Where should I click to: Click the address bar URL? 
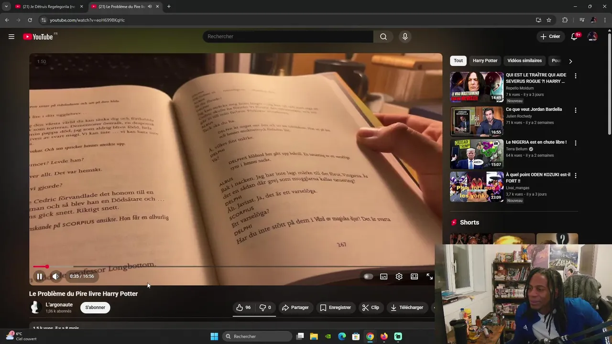point(87,20)
